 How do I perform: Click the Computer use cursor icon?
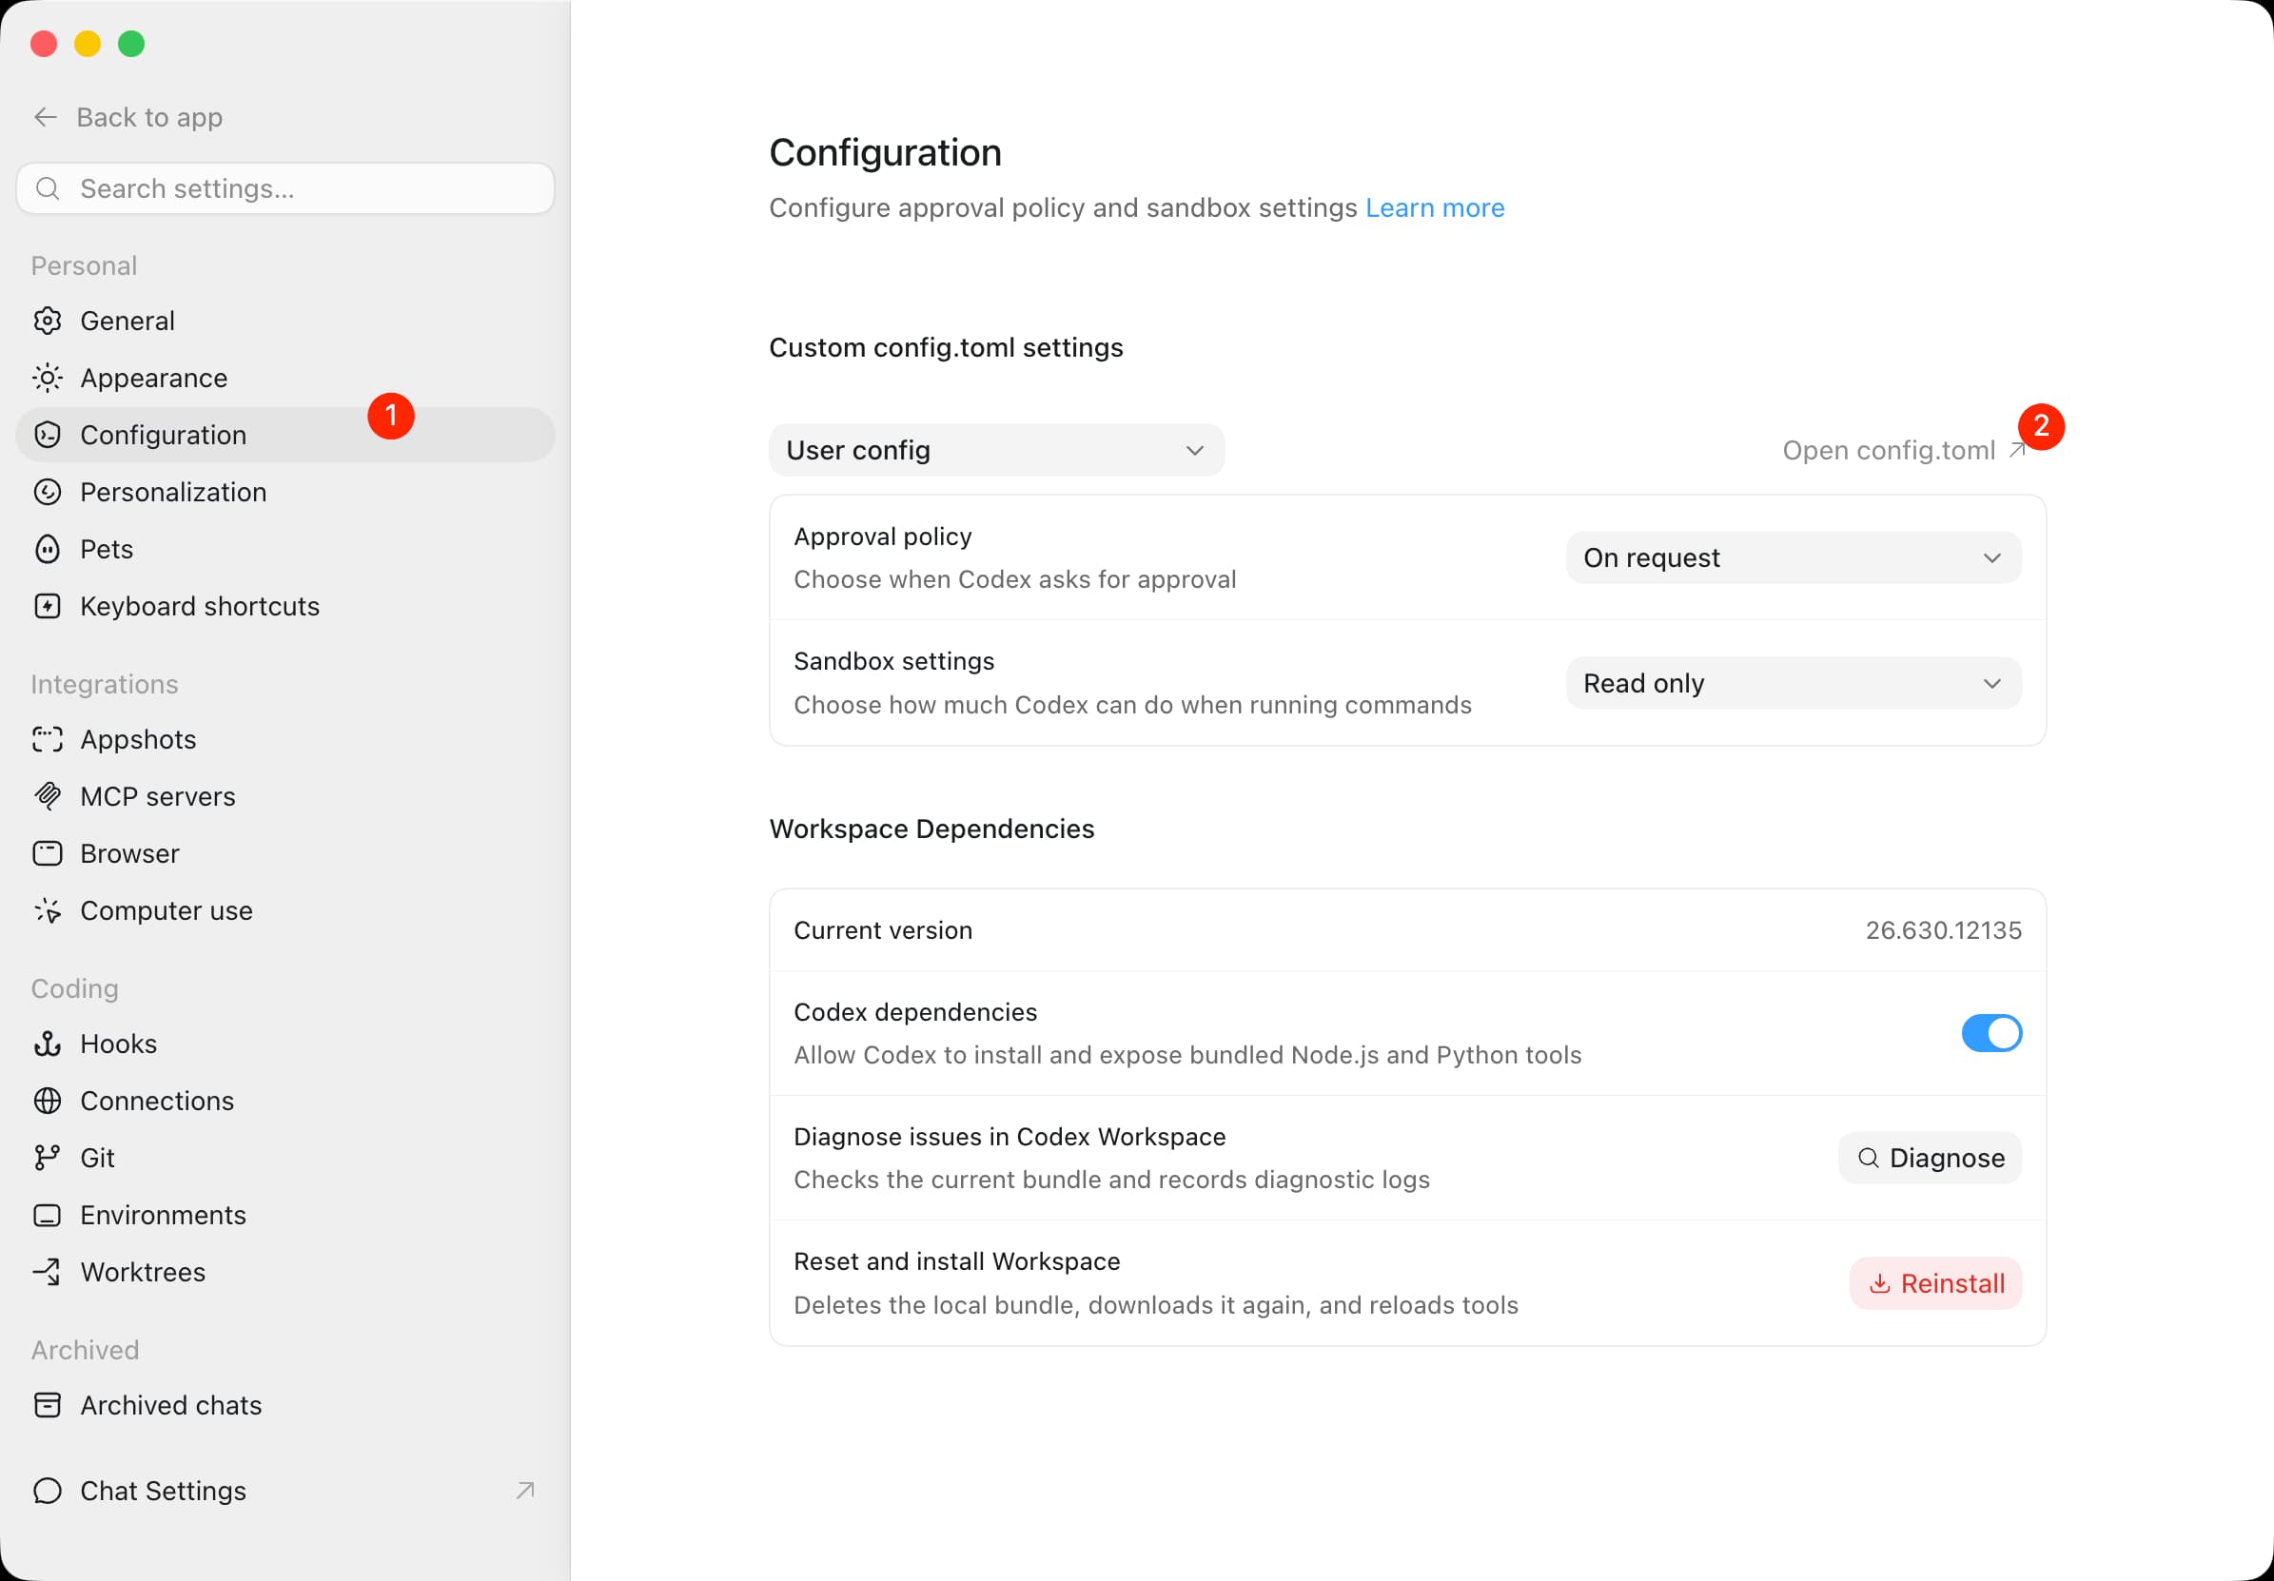pyautogui.click(x=48, y=910)
